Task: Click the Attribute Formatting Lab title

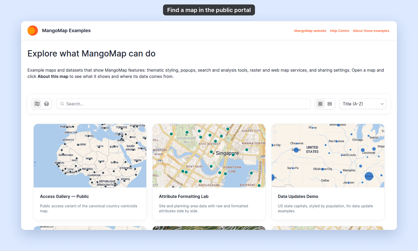Action: click(x=184, y=196)
